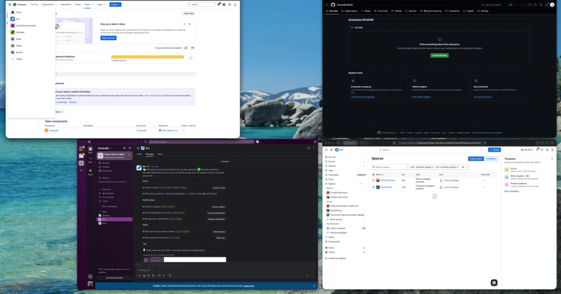This screenshot has height=294, width=561.
Task: Star the SystemHaus space row in Jira
Action: pyautogui.click(x=374, y=187)
